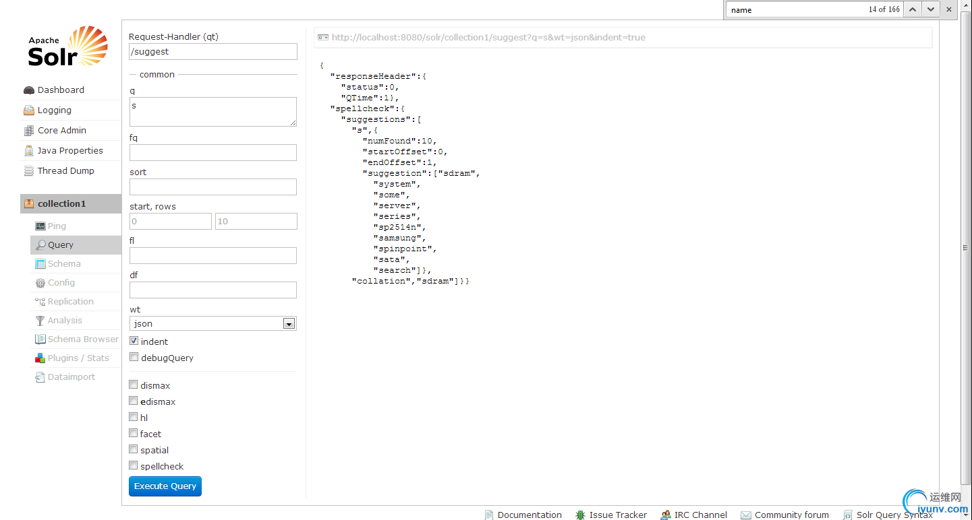972x520 pixels.
Task: Click the q query textarea
Action: (x=213, y=112)
